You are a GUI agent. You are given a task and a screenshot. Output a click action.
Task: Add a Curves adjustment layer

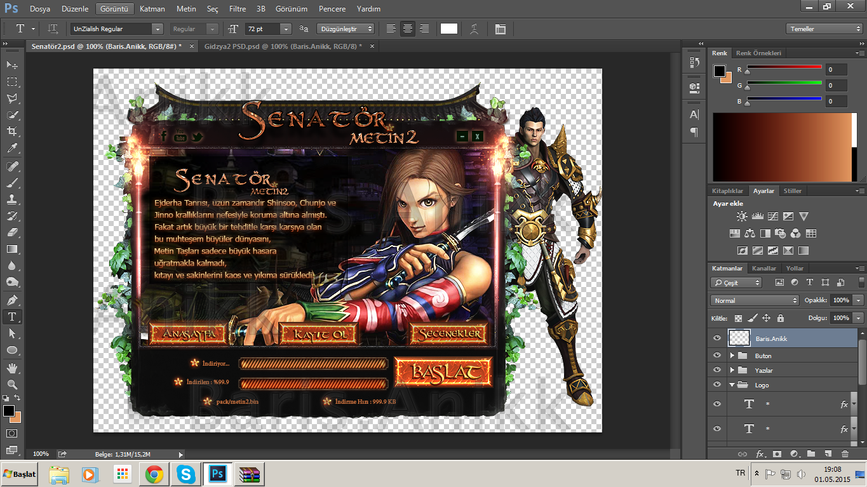tap(772, 217)
